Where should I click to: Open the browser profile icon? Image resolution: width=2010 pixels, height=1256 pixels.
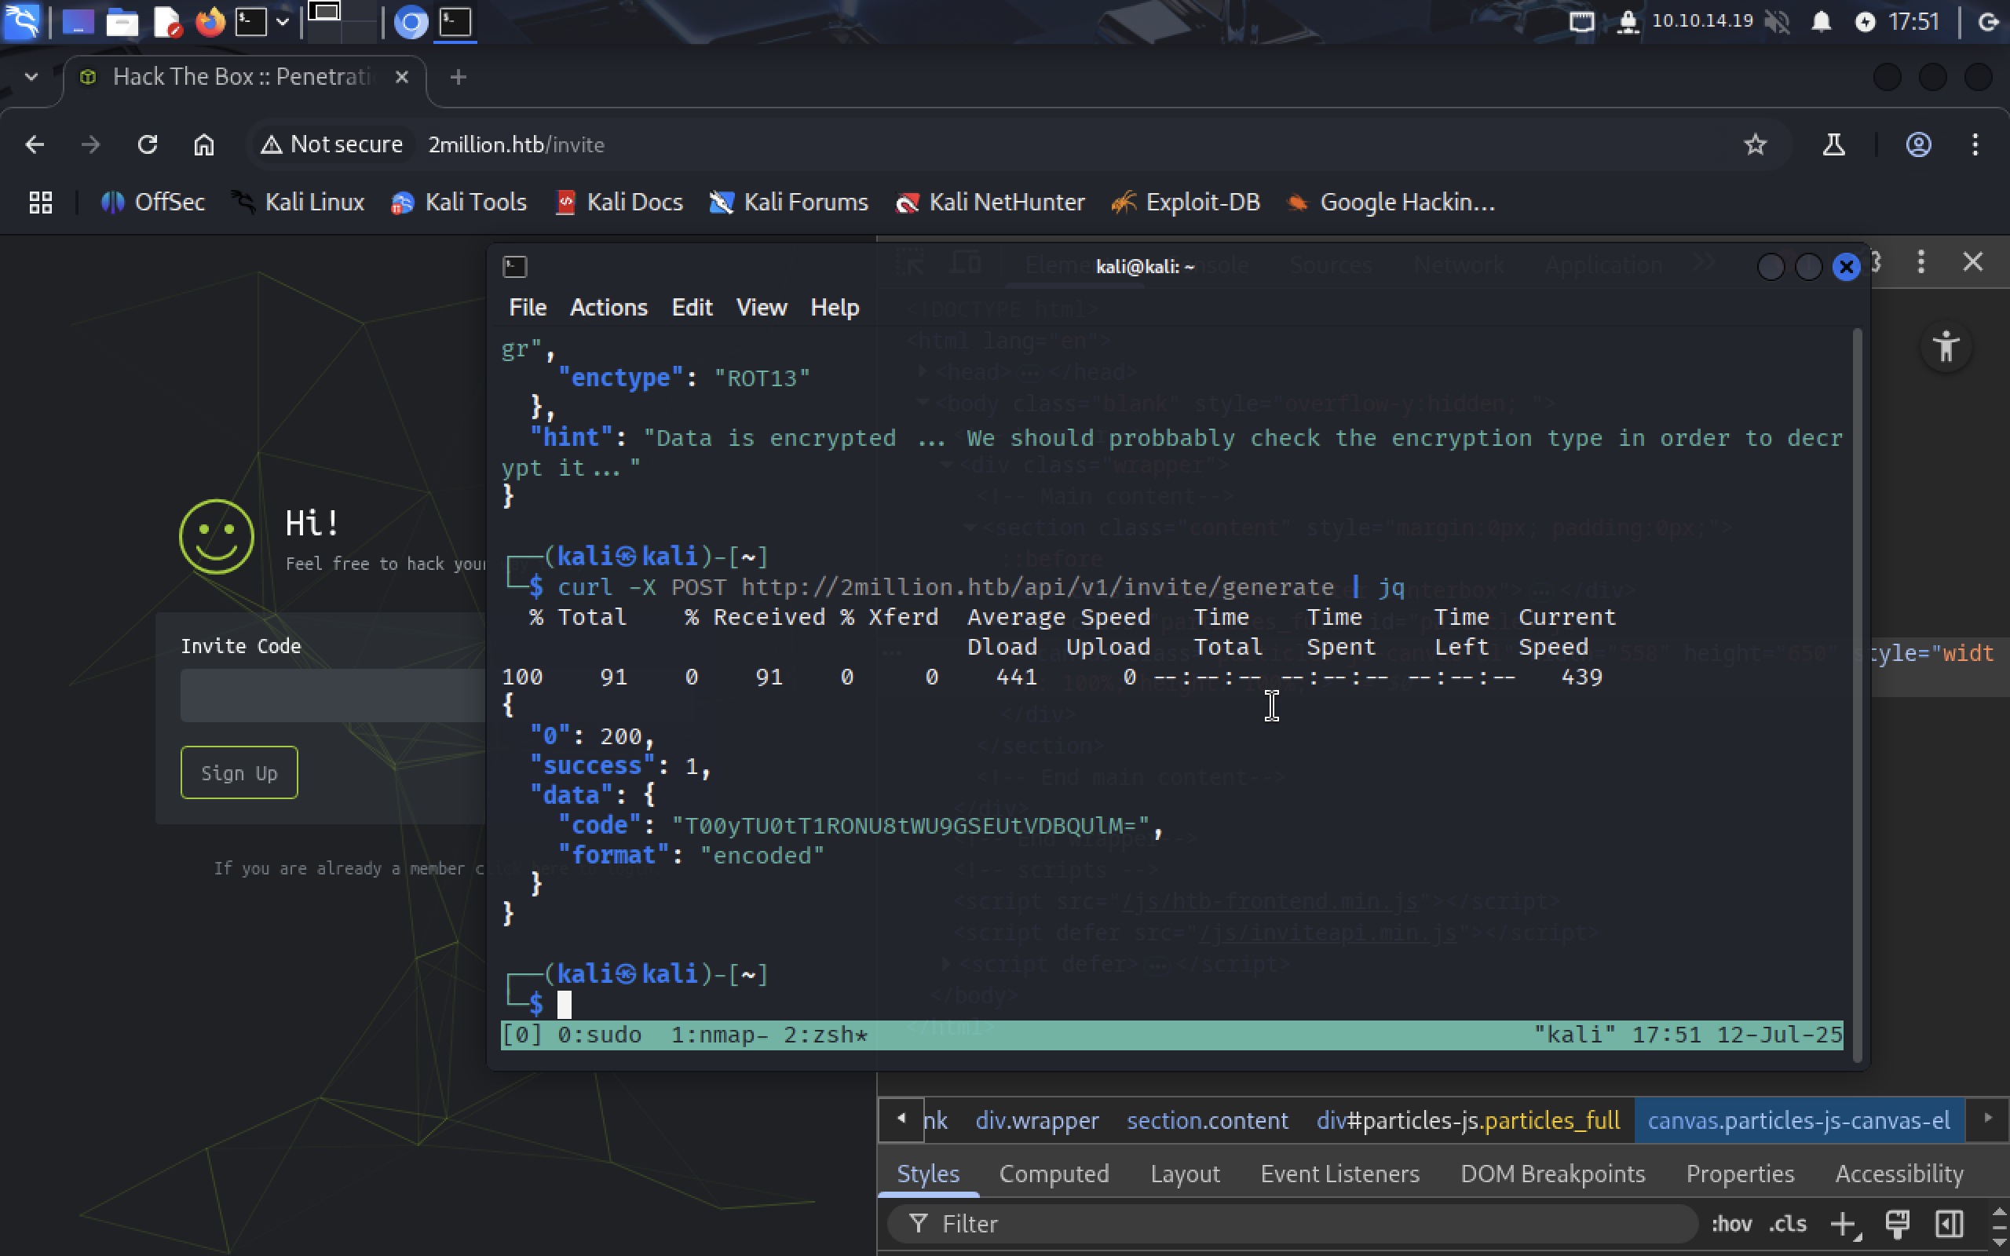click(x=1918, y=144)
